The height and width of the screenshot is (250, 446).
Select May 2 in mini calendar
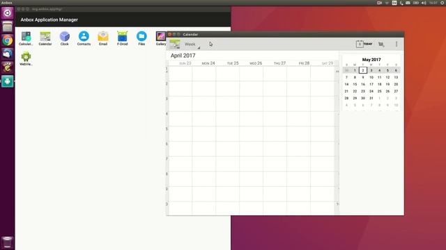click(x=363, y=70)
